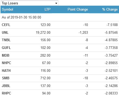This screenshot has height=96, width=119.
Task: Click CEFL's percent change -7.5188
Action: tap(112, 25)
